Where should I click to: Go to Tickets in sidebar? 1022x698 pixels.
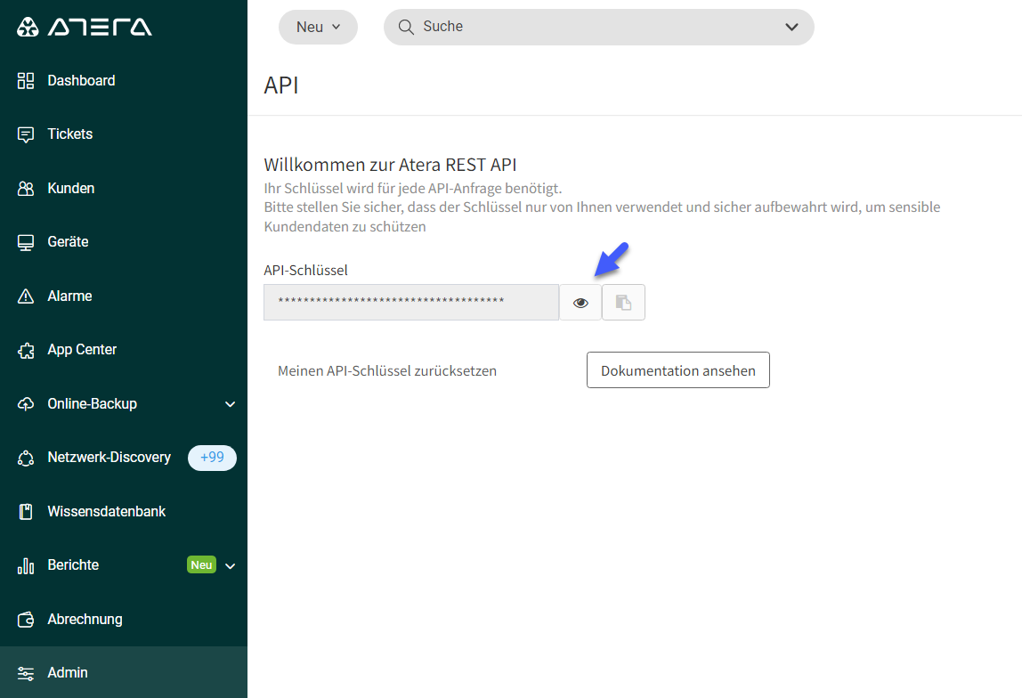[124, 134]
